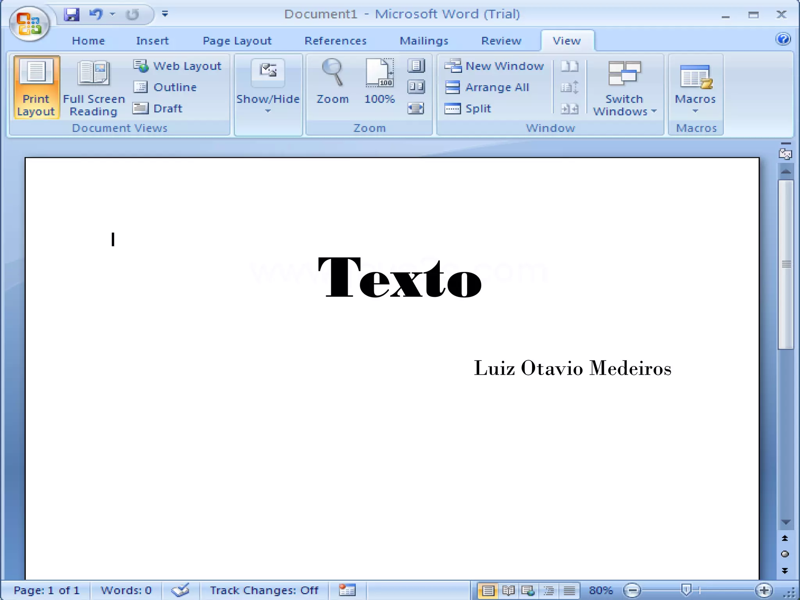800x600 pixels.
Task: Click the One Page zoom icon
Action: 416,66
